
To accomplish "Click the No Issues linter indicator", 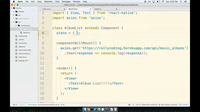I will tap(32, 105).
